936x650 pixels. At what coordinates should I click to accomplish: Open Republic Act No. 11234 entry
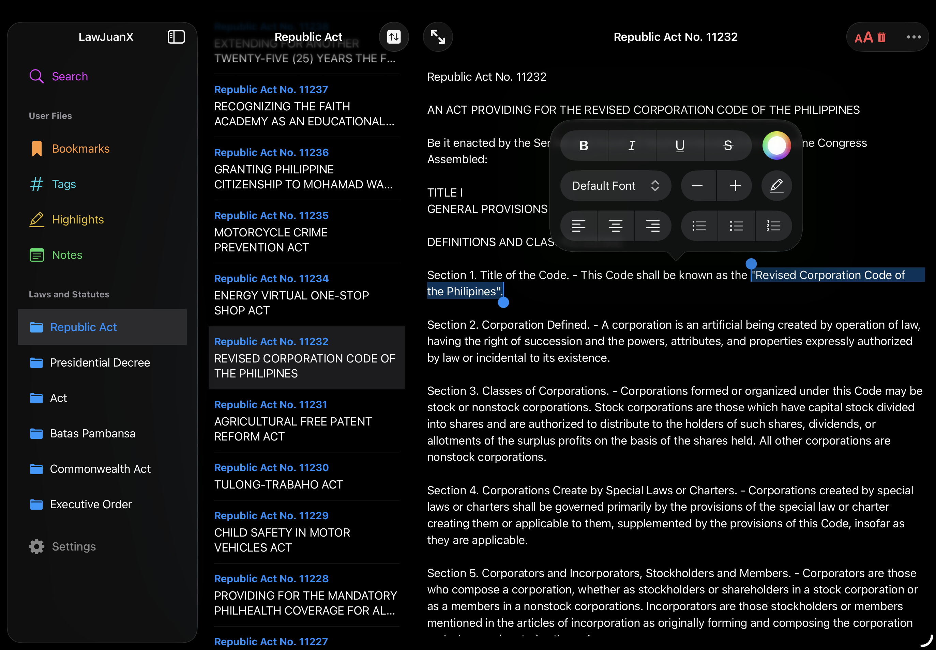pyautogui.click(x=306, y=295)
